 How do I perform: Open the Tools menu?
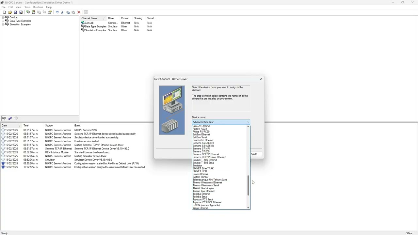point(27,7)
